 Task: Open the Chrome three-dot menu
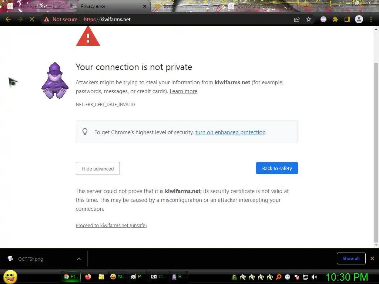pos(371,19)
